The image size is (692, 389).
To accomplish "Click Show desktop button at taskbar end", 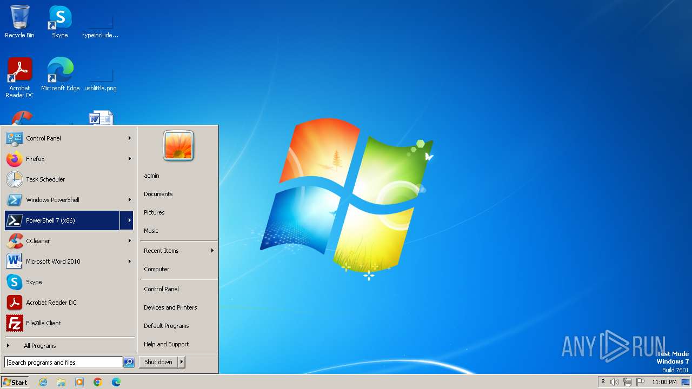I will [686, 382].
